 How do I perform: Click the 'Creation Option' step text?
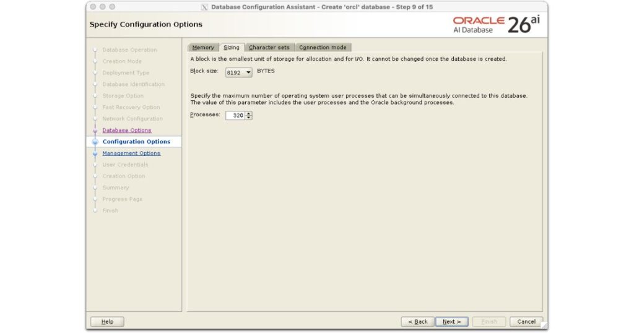click(124, 176)
